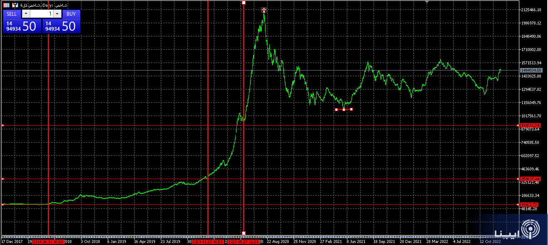Select top handle of the vertical line
The image size is (548, 245).
pyautogui.click(x=243, y=3)
